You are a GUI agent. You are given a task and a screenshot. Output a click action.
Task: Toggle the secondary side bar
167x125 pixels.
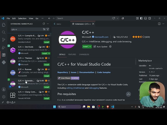(x=150, y=18)
